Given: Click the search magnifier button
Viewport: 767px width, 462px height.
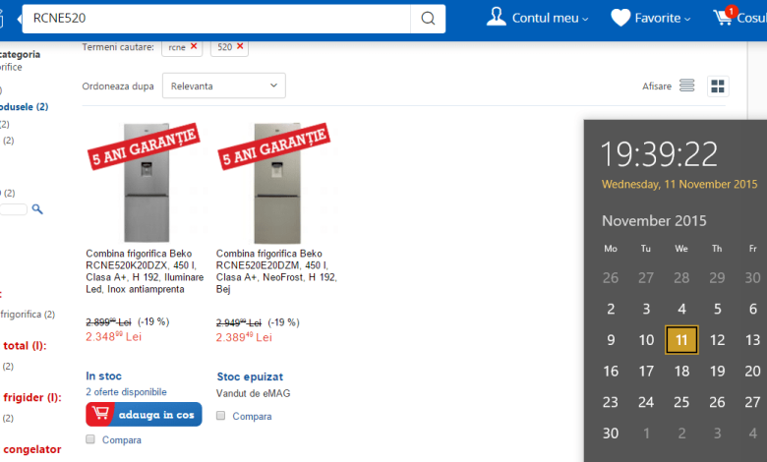Looking at the screenshot, I should point(428,19).
